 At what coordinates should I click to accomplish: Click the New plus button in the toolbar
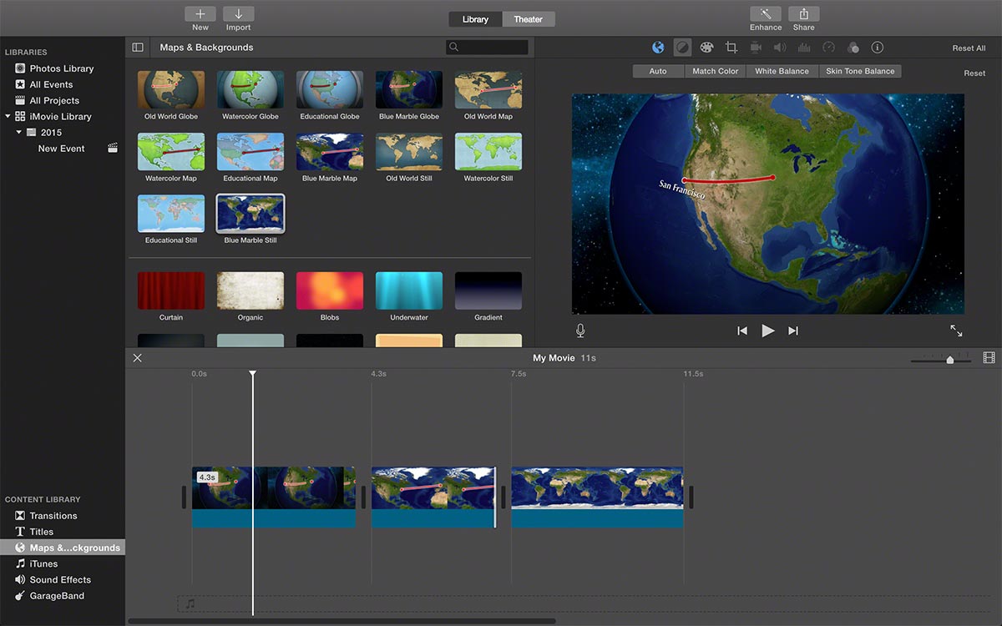pos(200,14)
